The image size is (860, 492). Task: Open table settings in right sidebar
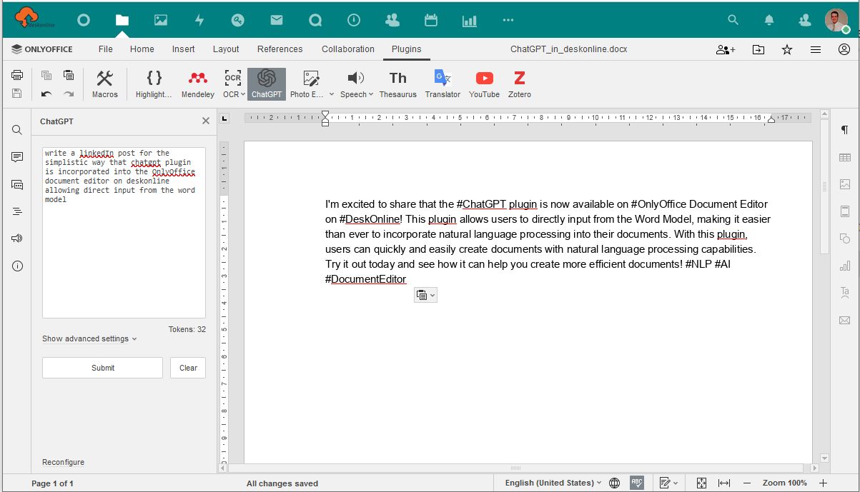pos(844,156)
